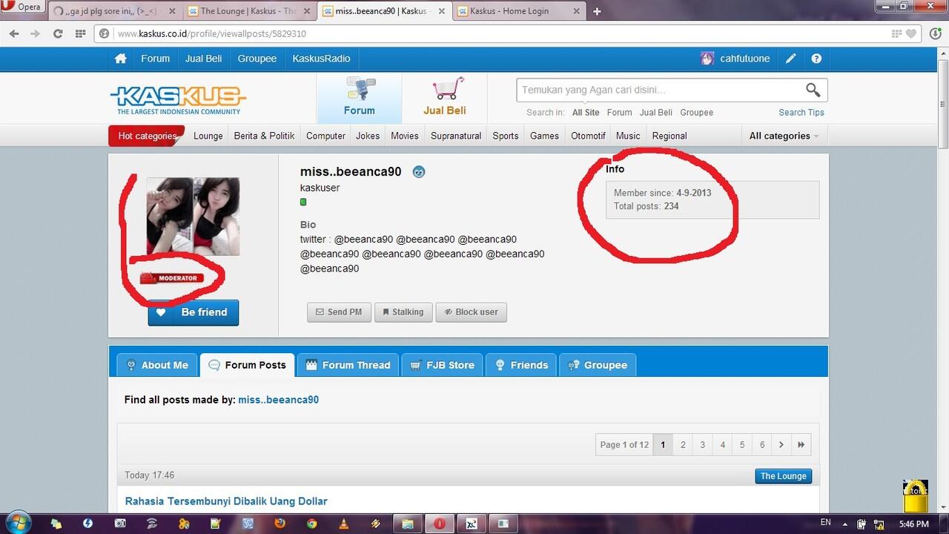Click the browser forward arrow
The width and height of the screenshot is (949, 534).
click(35, 33)
